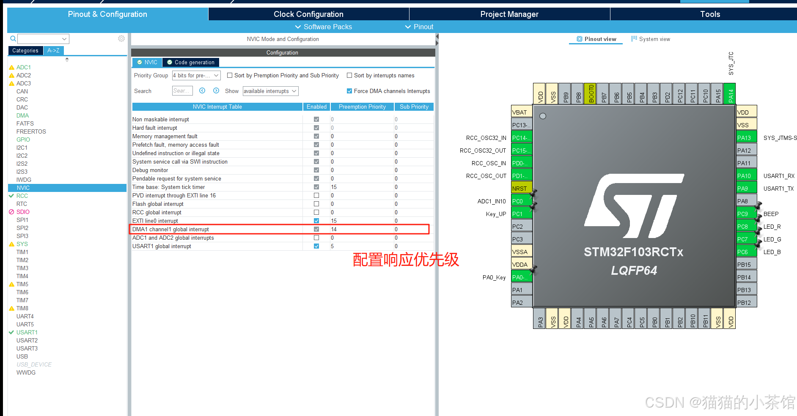The width and height of the screenshot is (797, 416).
Task: Select the PA3 pin at the bottom
Action: tap(540, 318)
